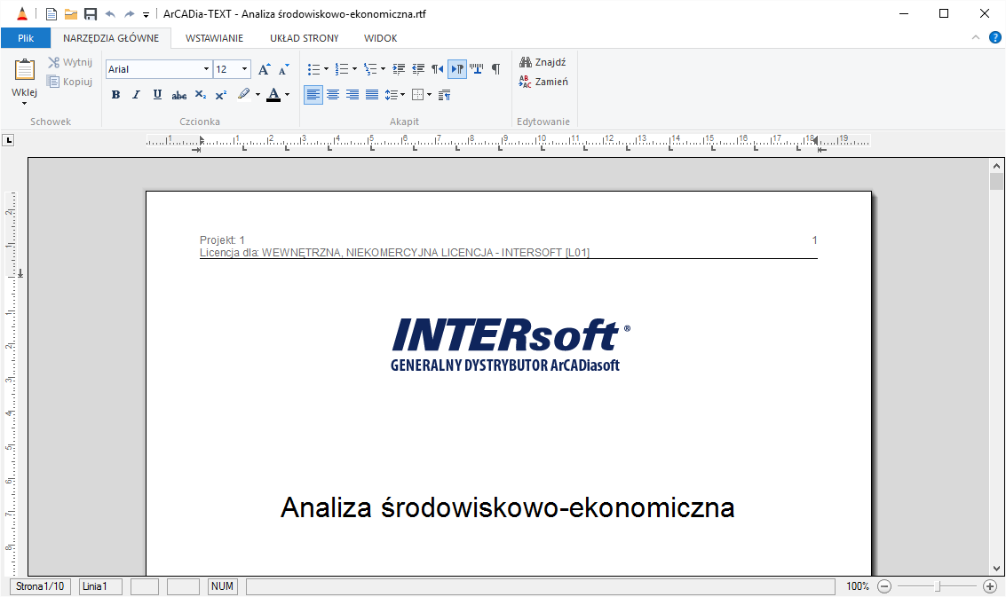Select the NARZĘDZIA GŁÓWNE tab

[111, 38]
